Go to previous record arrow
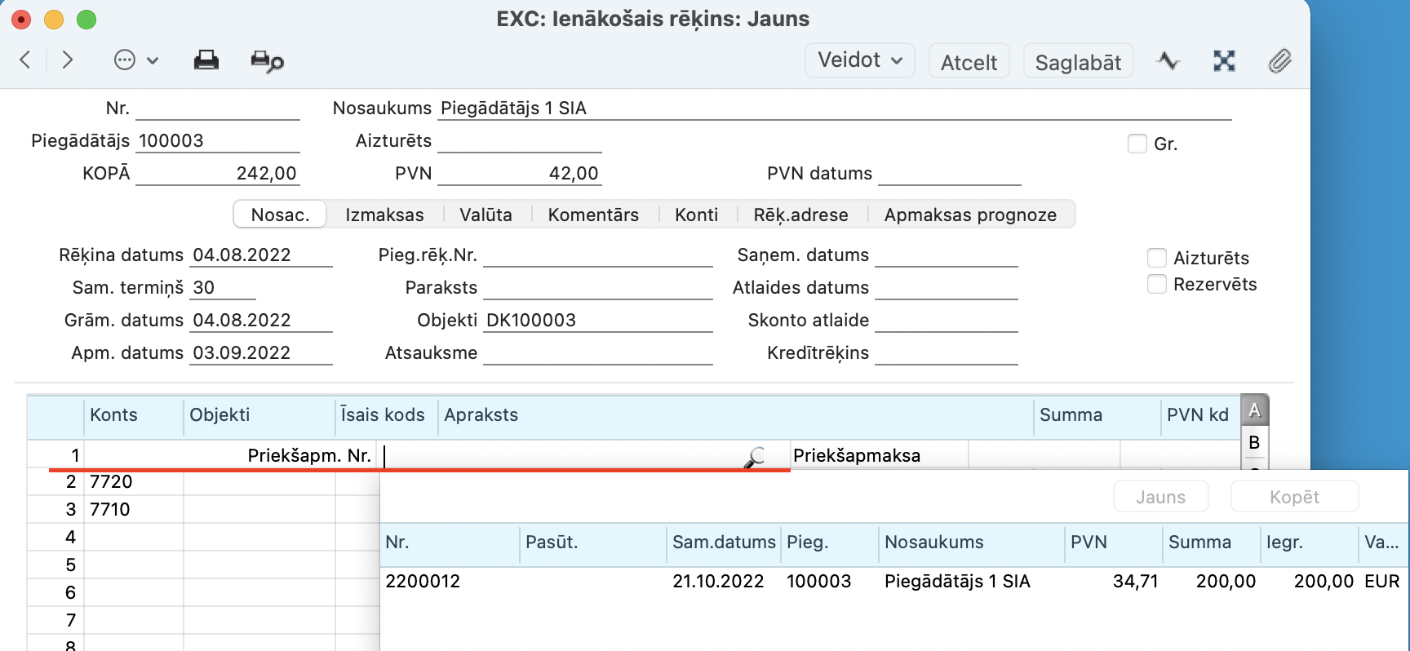 [25, 60]
